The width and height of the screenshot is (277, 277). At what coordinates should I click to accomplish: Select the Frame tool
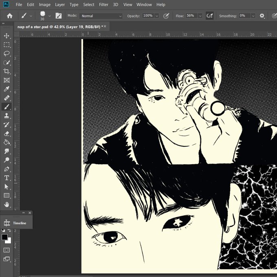[7, 80]
